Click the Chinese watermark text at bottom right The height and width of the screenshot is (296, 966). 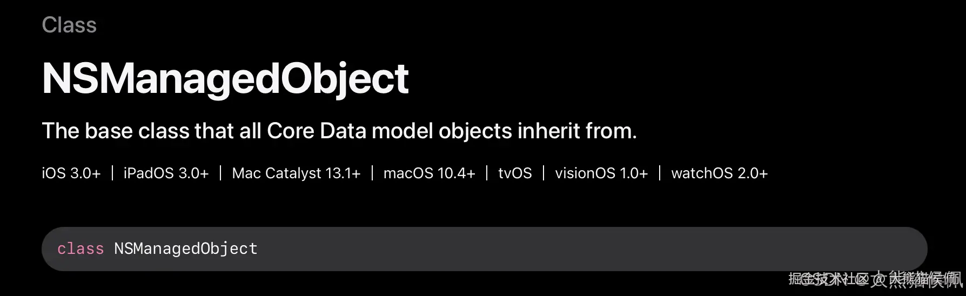(876, 279)
